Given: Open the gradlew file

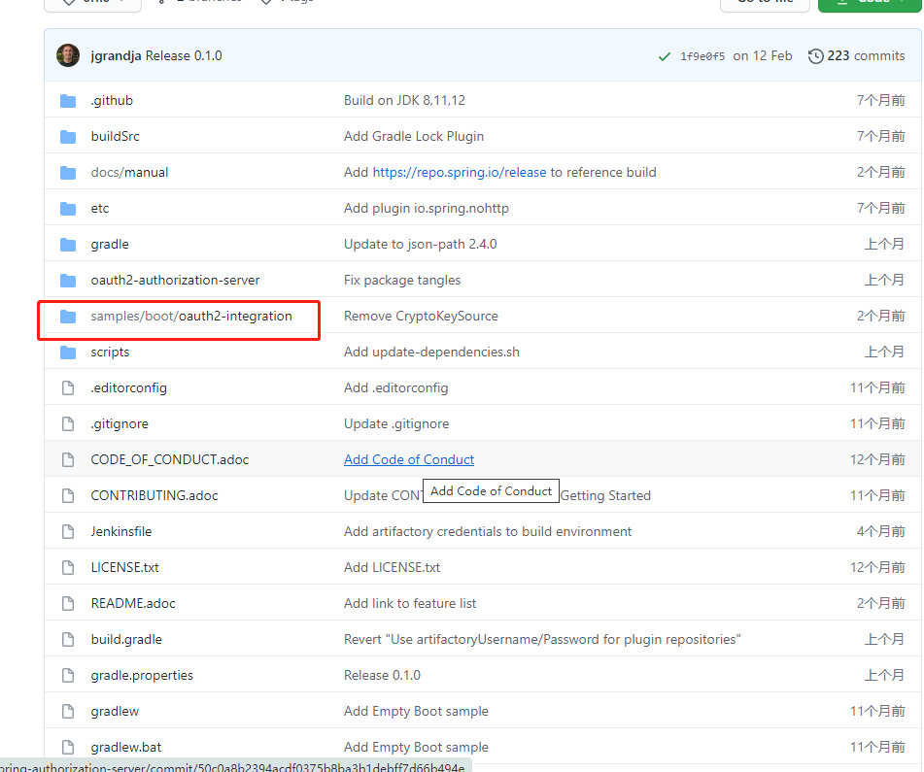Looking at the screenshot, I should click(x=115, y=712).
